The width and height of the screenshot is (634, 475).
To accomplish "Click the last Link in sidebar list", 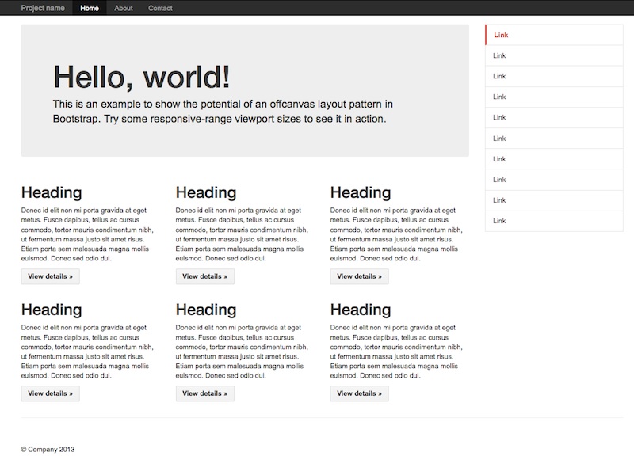I will point(553,221).
